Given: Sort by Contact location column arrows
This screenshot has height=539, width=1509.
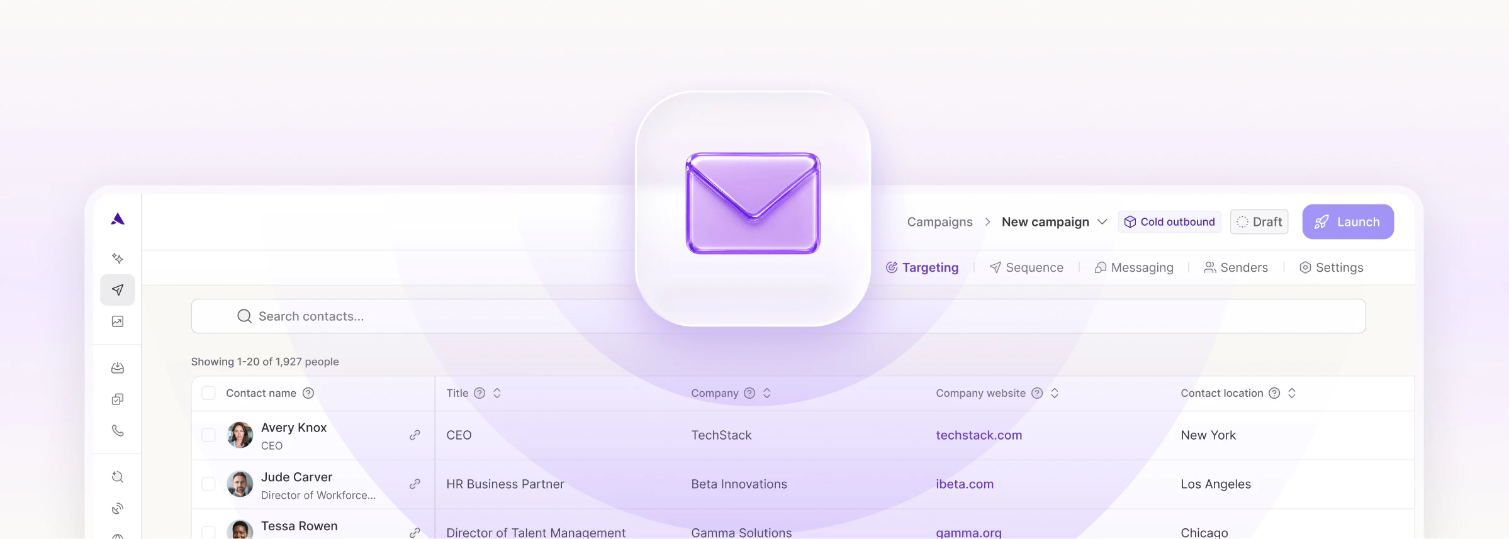Looking at the screenshot, I should pos(1292,393).
